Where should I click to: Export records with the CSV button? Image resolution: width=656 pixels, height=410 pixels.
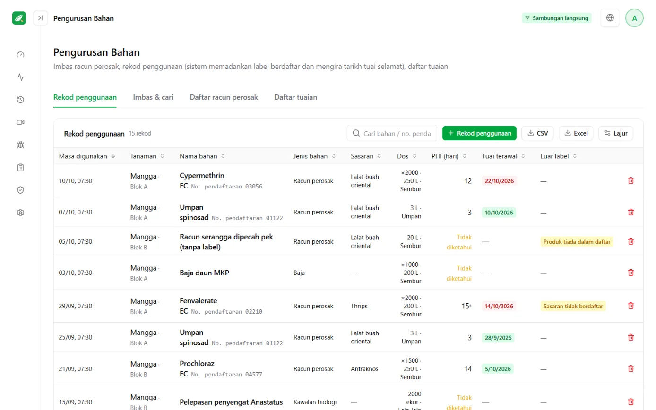coord(537,133)
